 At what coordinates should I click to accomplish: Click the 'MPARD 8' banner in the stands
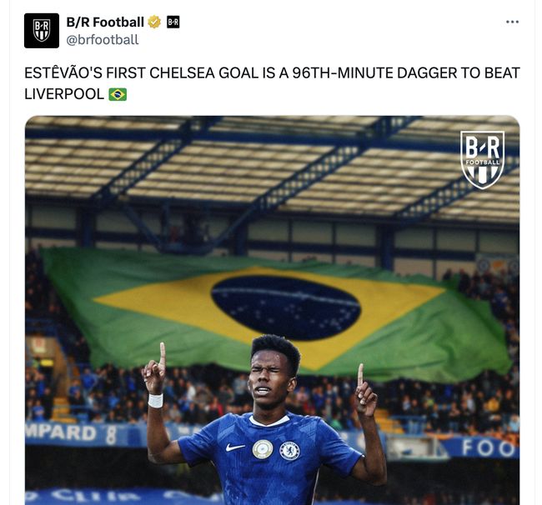point(71,434)
